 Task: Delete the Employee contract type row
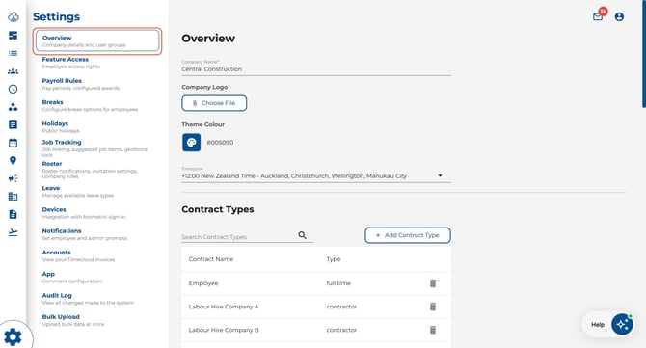(433, 283)
